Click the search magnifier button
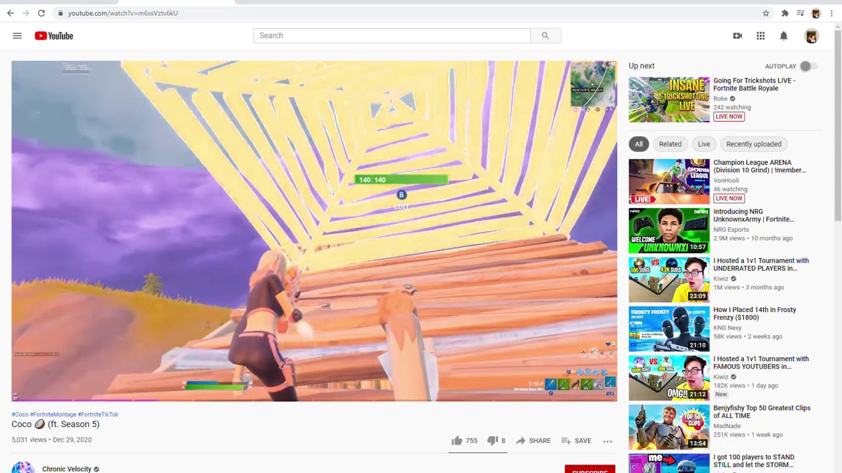842x473 pixels. tap(545, 35)
